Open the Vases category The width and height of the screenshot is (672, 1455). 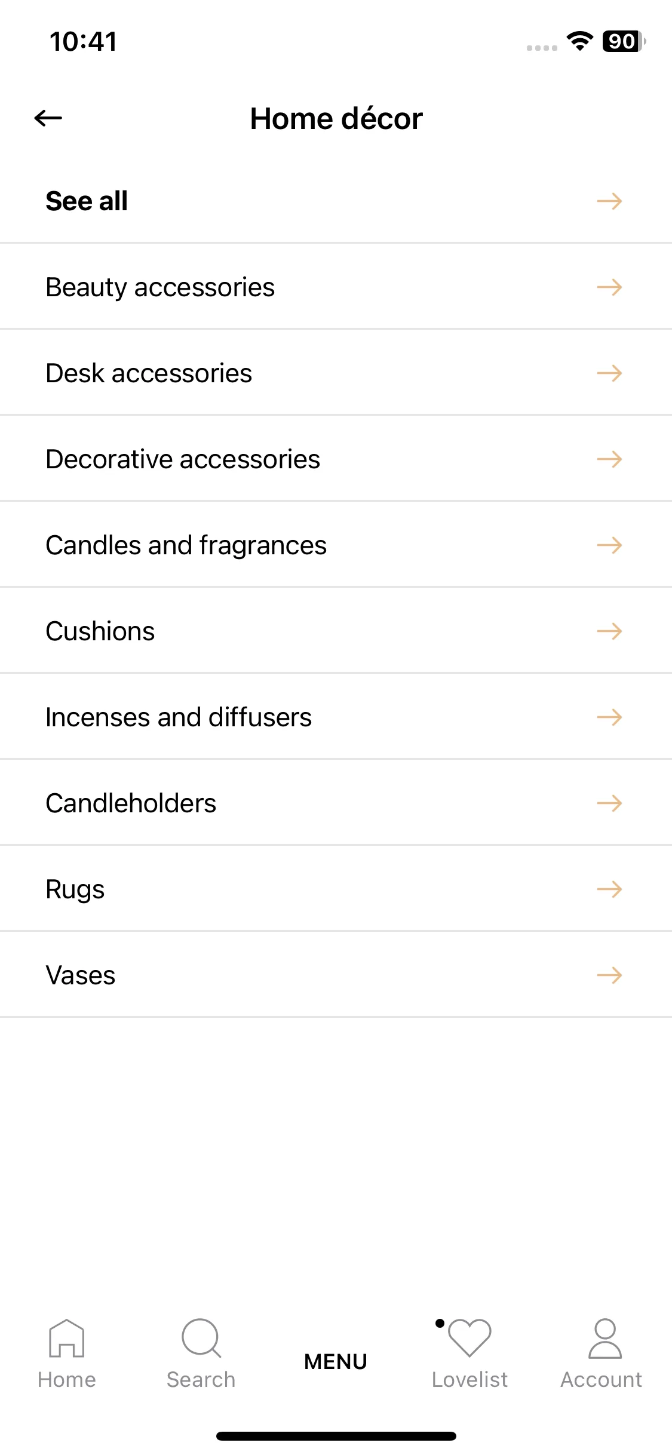pyautogui.click(x=336, y=975)
